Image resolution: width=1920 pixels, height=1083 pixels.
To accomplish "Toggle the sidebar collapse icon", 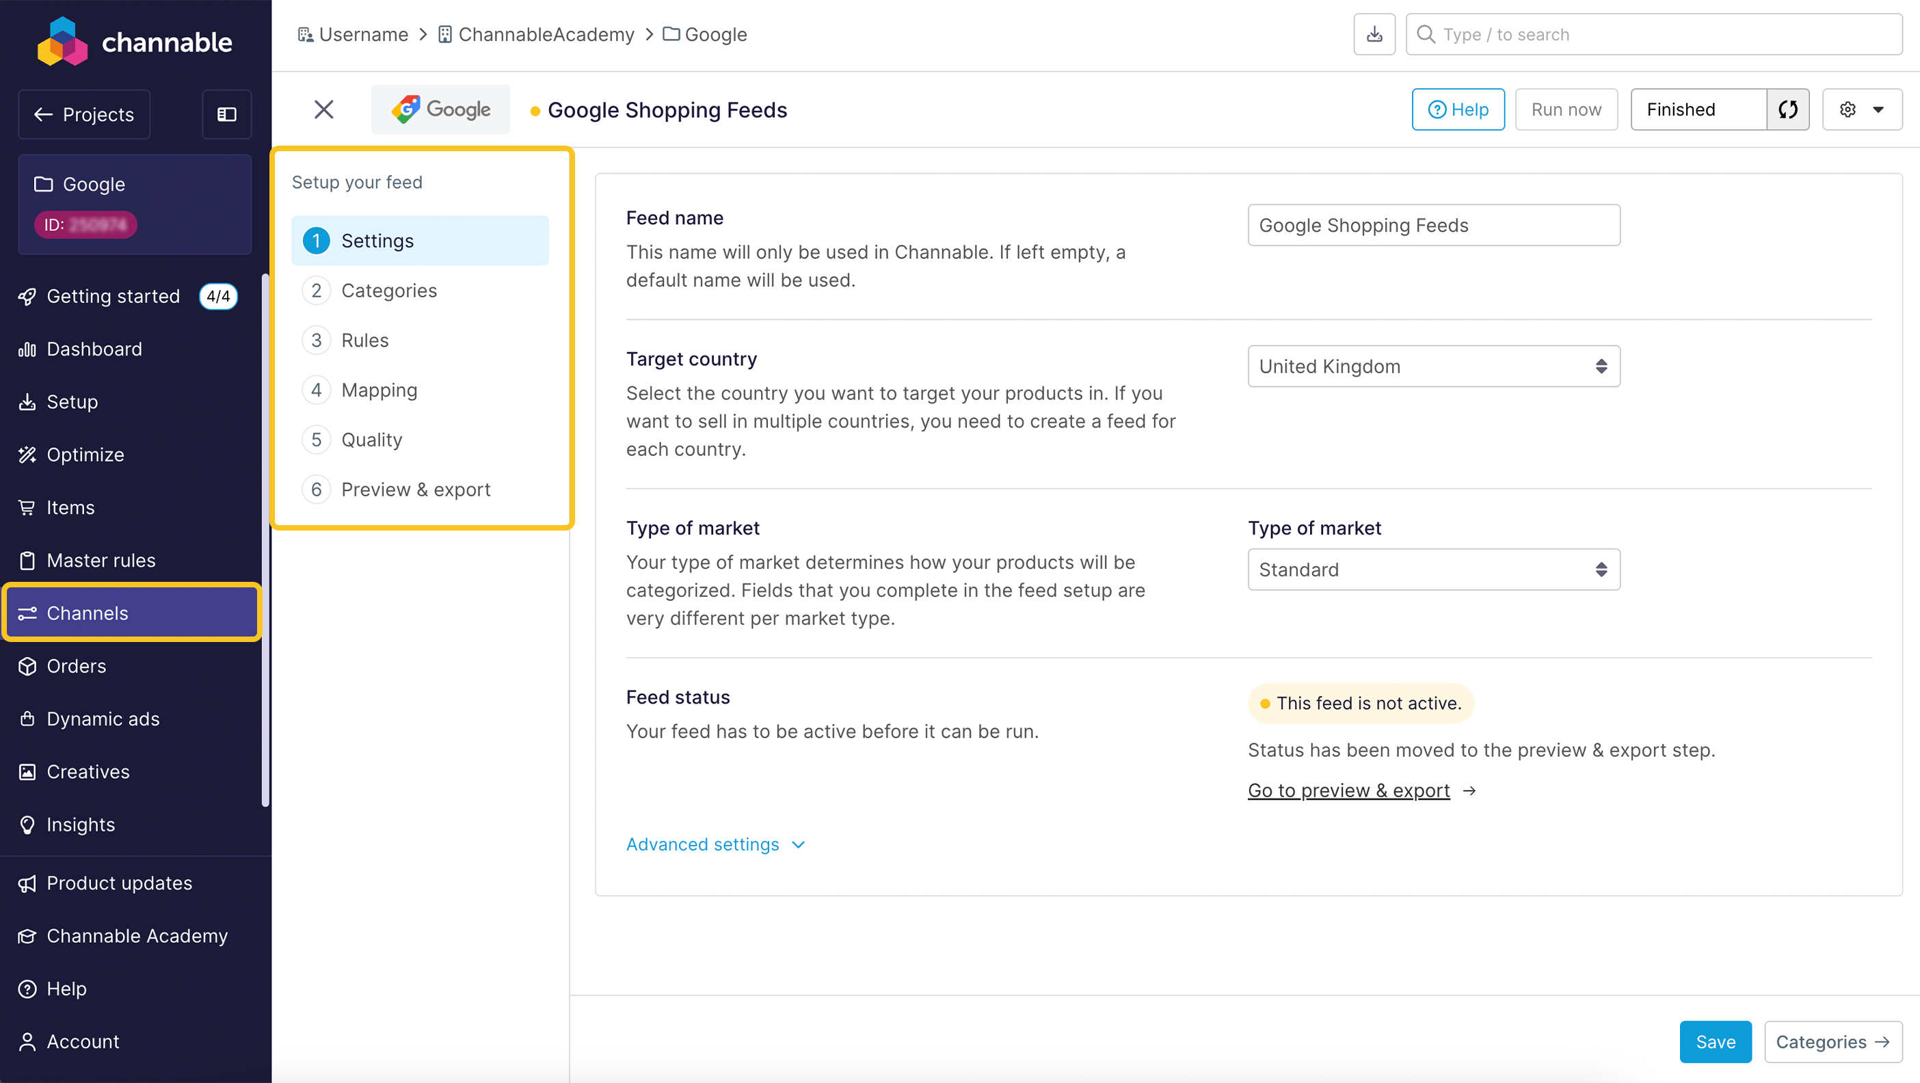I will pos(226,114).
